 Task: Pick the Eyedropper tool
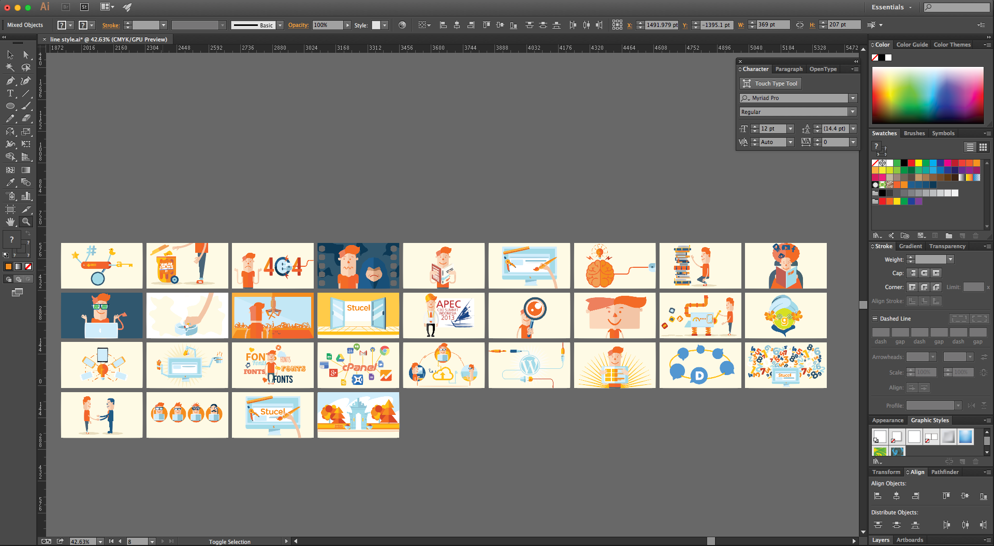coord(10,182)
